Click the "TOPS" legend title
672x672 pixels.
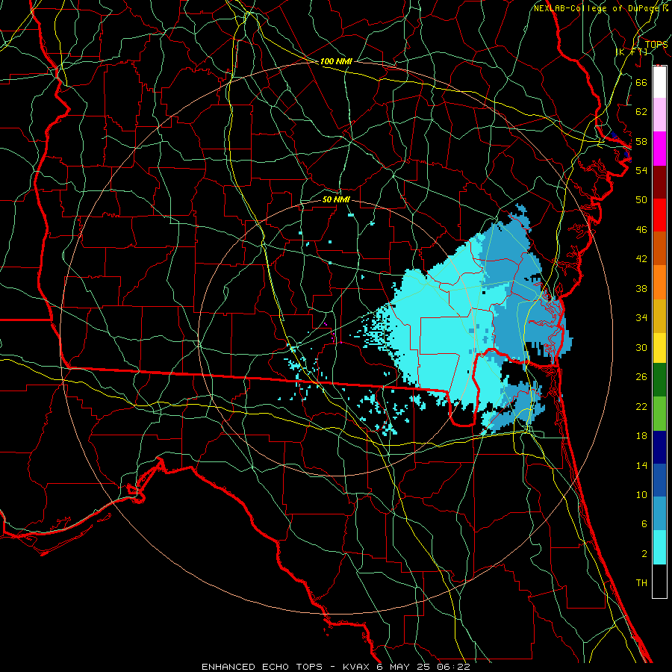[x=656, y=44]
